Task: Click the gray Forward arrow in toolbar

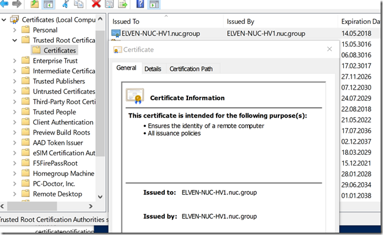Action: [17, 4]
